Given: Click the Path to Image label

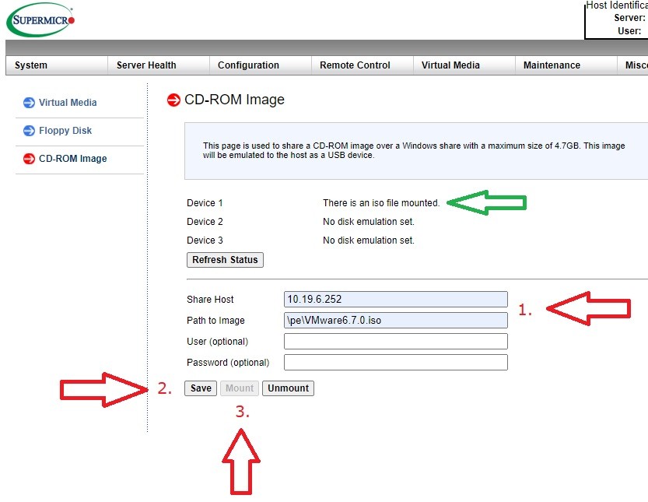Looking at the screenshot, I should pos(215,321).
